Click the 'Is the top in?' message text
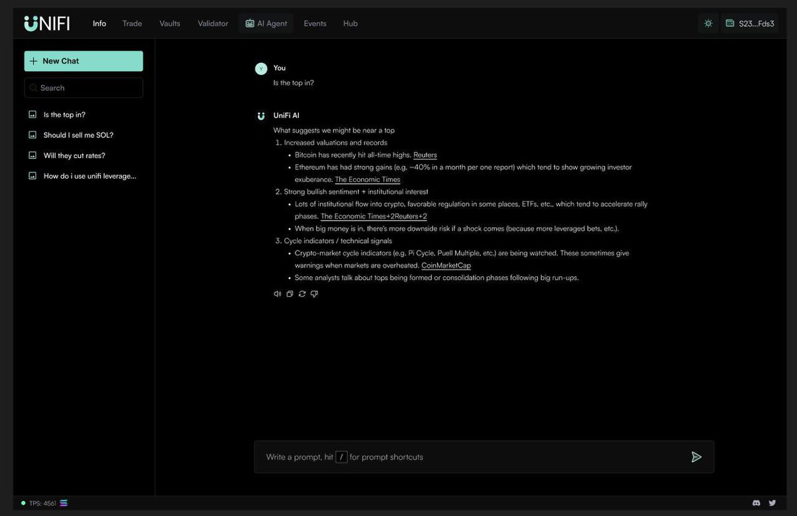797x516 pixels. (294, 83)
